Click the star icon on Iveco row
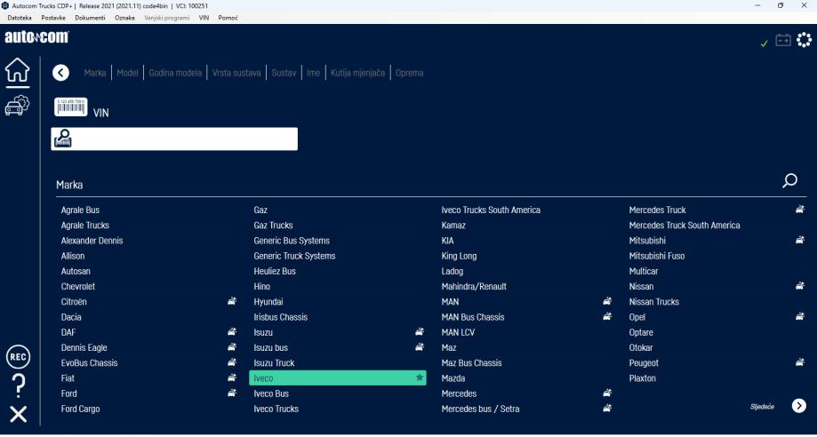The height and width of the screenshot is (437, 817). [x=420, y=377]
